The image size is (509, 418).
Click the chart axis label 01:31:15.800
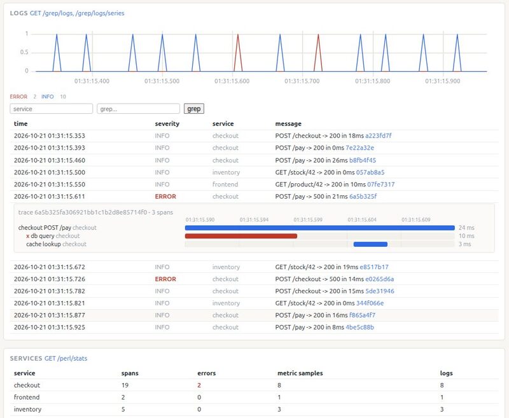click(x=372, y=81)
